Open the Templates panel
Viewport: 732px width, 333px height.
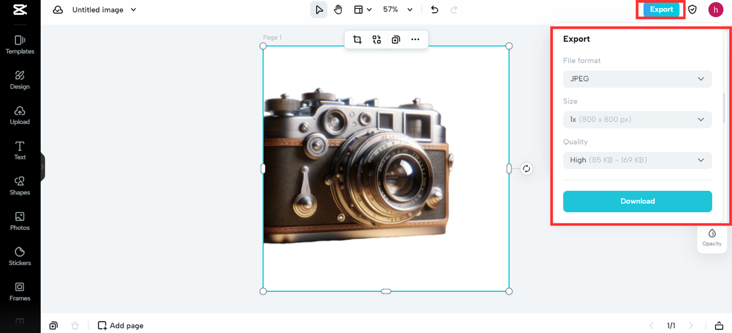click(x=20, y=45)
